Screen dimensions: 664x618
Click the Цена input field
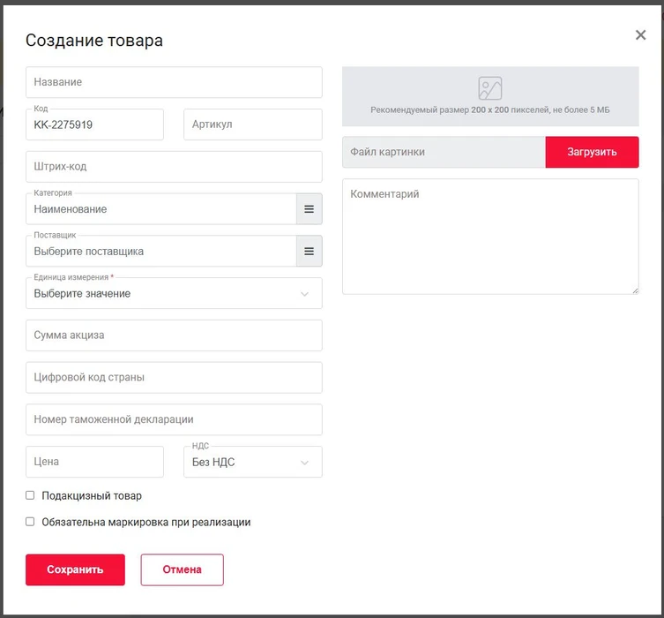click(x=94, y=462)
